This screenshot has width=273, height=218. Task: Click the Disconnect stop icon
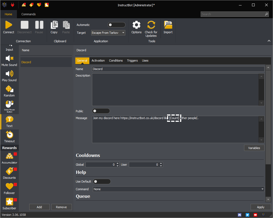[24, 25]
